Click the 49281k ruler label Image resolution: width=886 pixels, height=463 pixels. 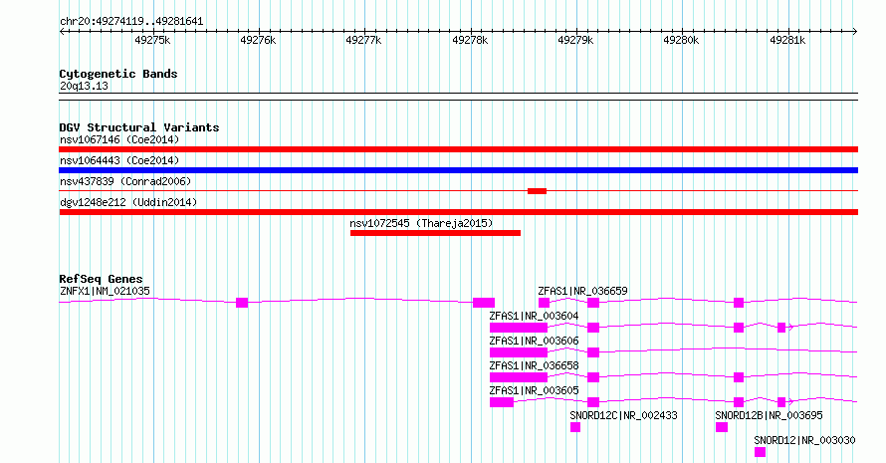(787, 40)
